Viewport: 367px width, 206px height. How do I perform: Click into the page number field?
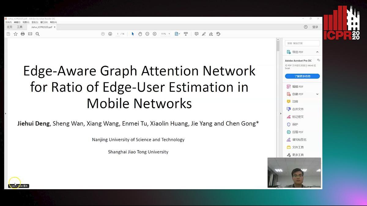118,34
